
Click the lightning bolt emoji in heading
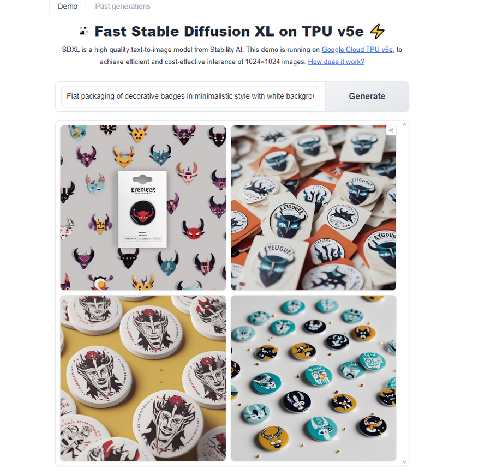pos(377,31)
